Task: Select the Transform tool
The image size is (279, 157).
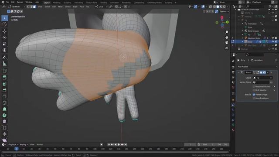Action: point(4,50)
